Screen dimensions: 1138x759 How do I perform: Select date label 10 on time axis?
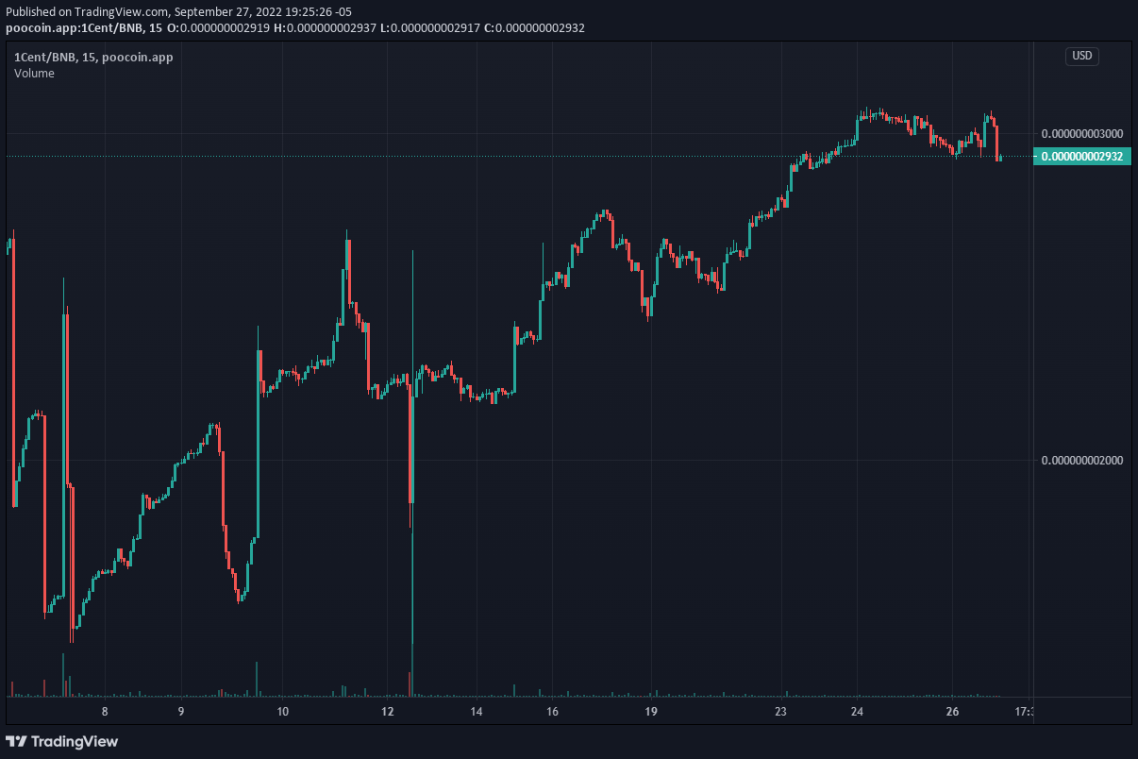coord(283,711)
